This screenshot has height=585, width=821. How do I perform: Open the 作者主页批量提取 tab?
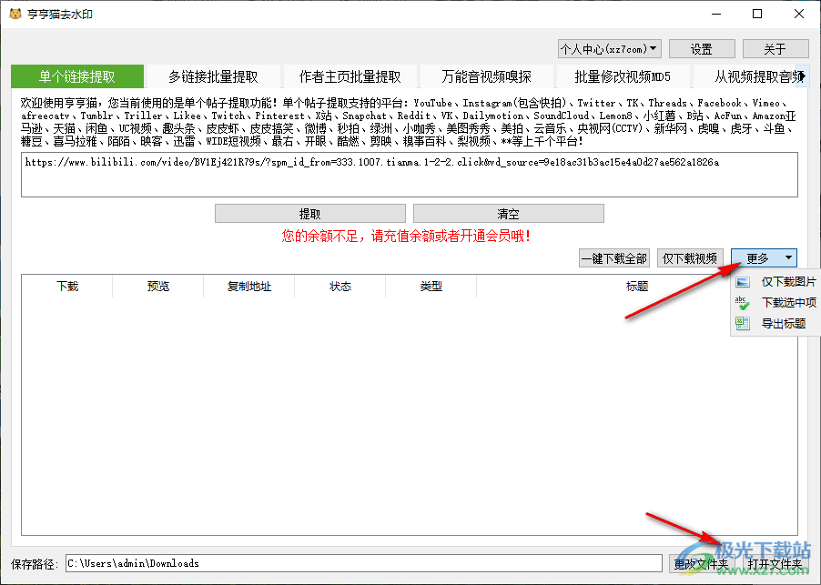click(x=349, y=76)
